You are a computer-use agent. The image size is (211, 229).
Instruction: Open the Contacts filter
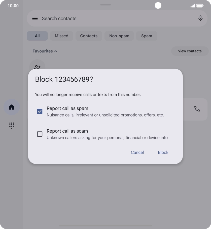89,36
